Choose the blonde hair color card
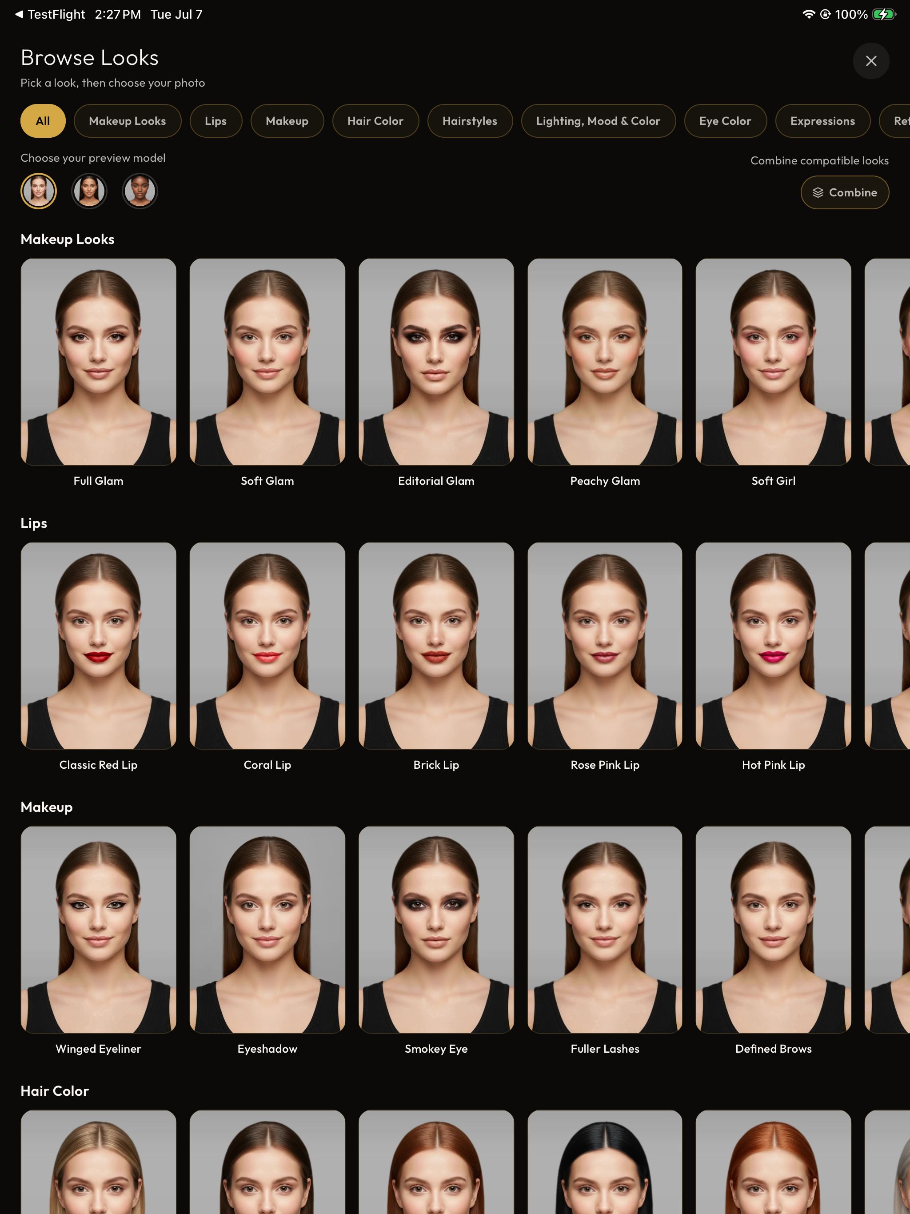The height and width of the screenshot is (1214, 910). (99, 1162)
